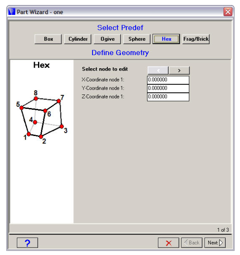
Task: Click the X-Coordinate node 1 field
Action: 168,80
